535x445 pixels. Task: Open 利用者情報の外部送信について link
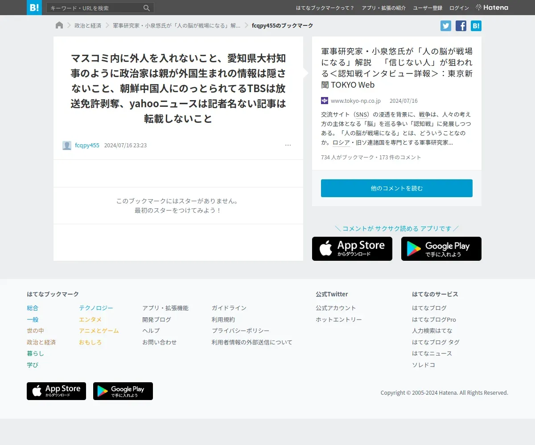[x=252, y=342]
